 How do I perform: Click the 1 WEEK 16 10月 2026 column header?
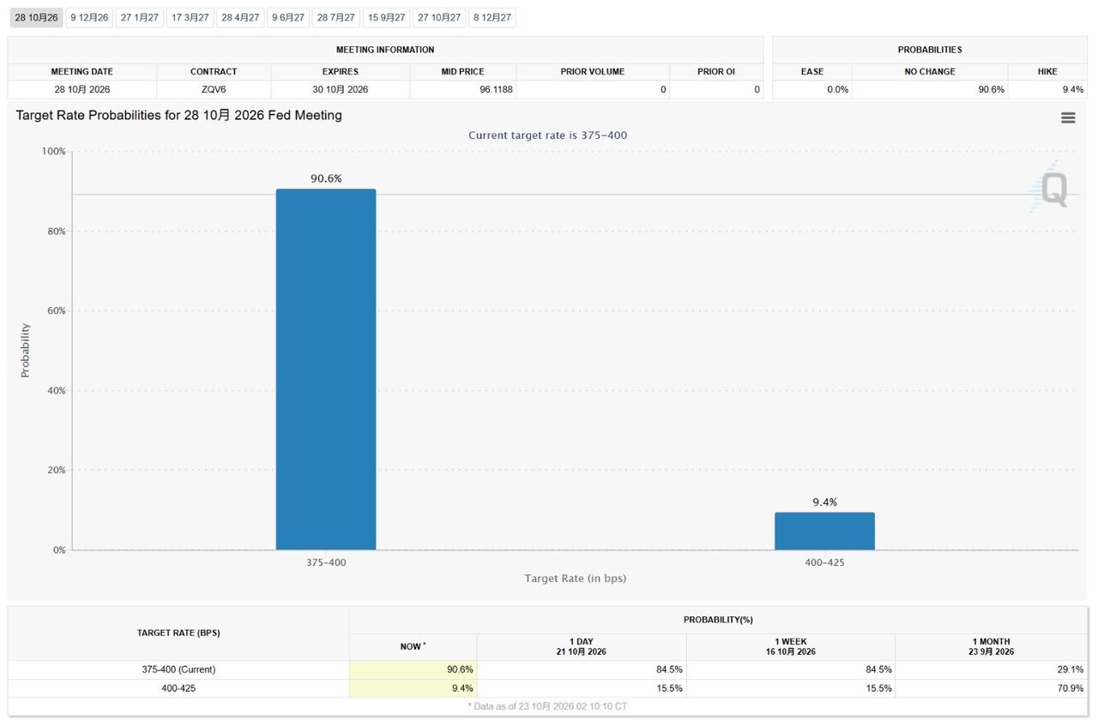[791, 646]
